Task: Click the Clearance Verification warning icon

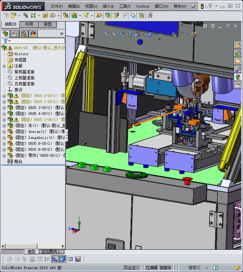Action: 141,15
